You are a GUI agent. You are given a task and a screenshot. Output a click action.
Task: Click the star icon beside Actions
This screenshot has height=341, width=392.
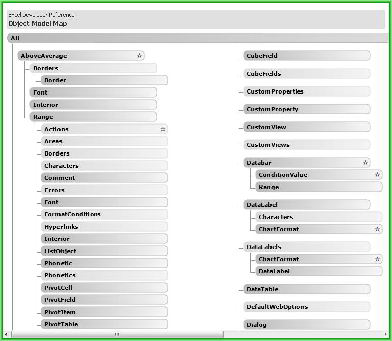(x=163, y=129)
